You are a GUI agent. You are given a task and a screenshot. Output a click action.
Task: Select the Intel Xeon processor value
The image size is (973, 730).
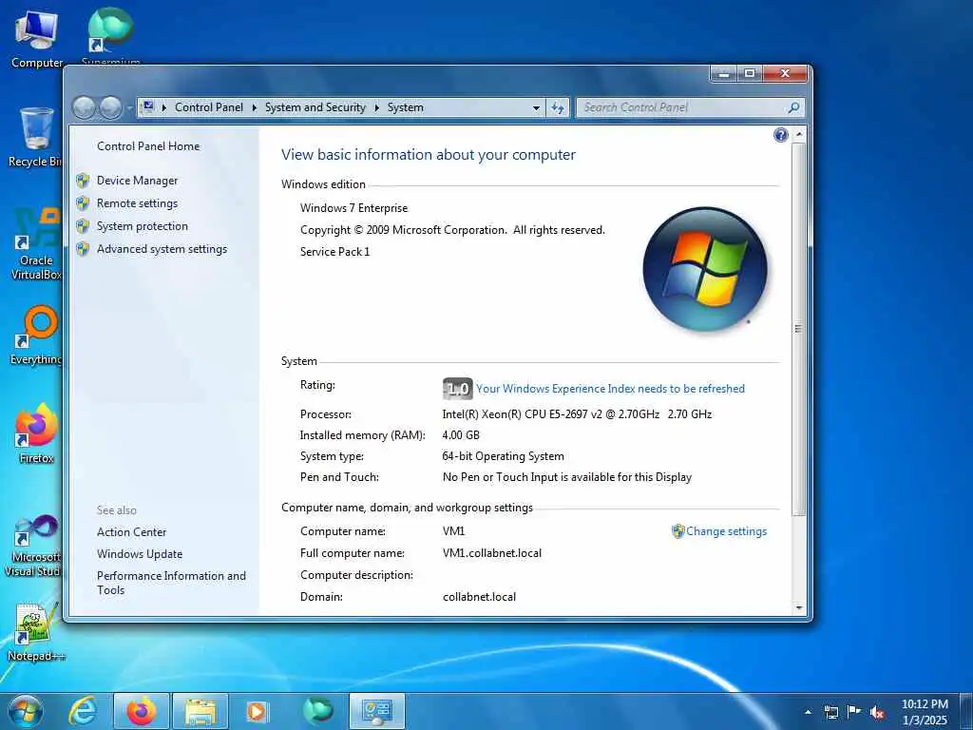coord(577,414)
